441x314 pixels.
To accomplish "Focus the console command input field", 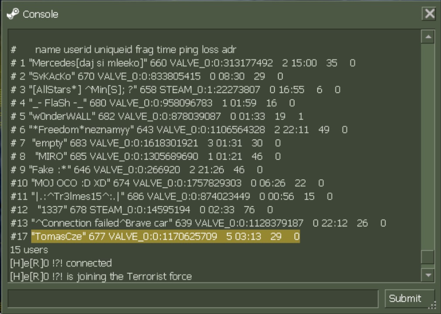I will click(x=193, y=299).
